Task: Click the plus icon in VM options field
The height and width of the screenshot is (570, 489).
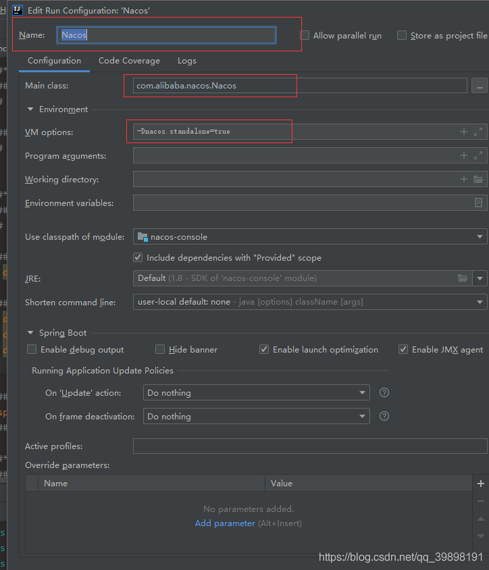Action: [463, 132]
